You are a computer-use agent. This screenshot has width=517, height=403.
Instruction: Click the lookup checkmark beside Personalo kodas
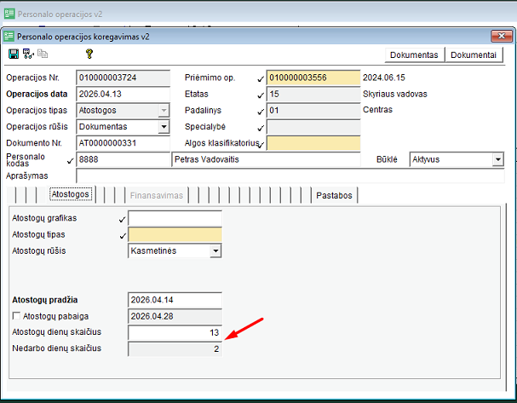[x=70, y=160]
